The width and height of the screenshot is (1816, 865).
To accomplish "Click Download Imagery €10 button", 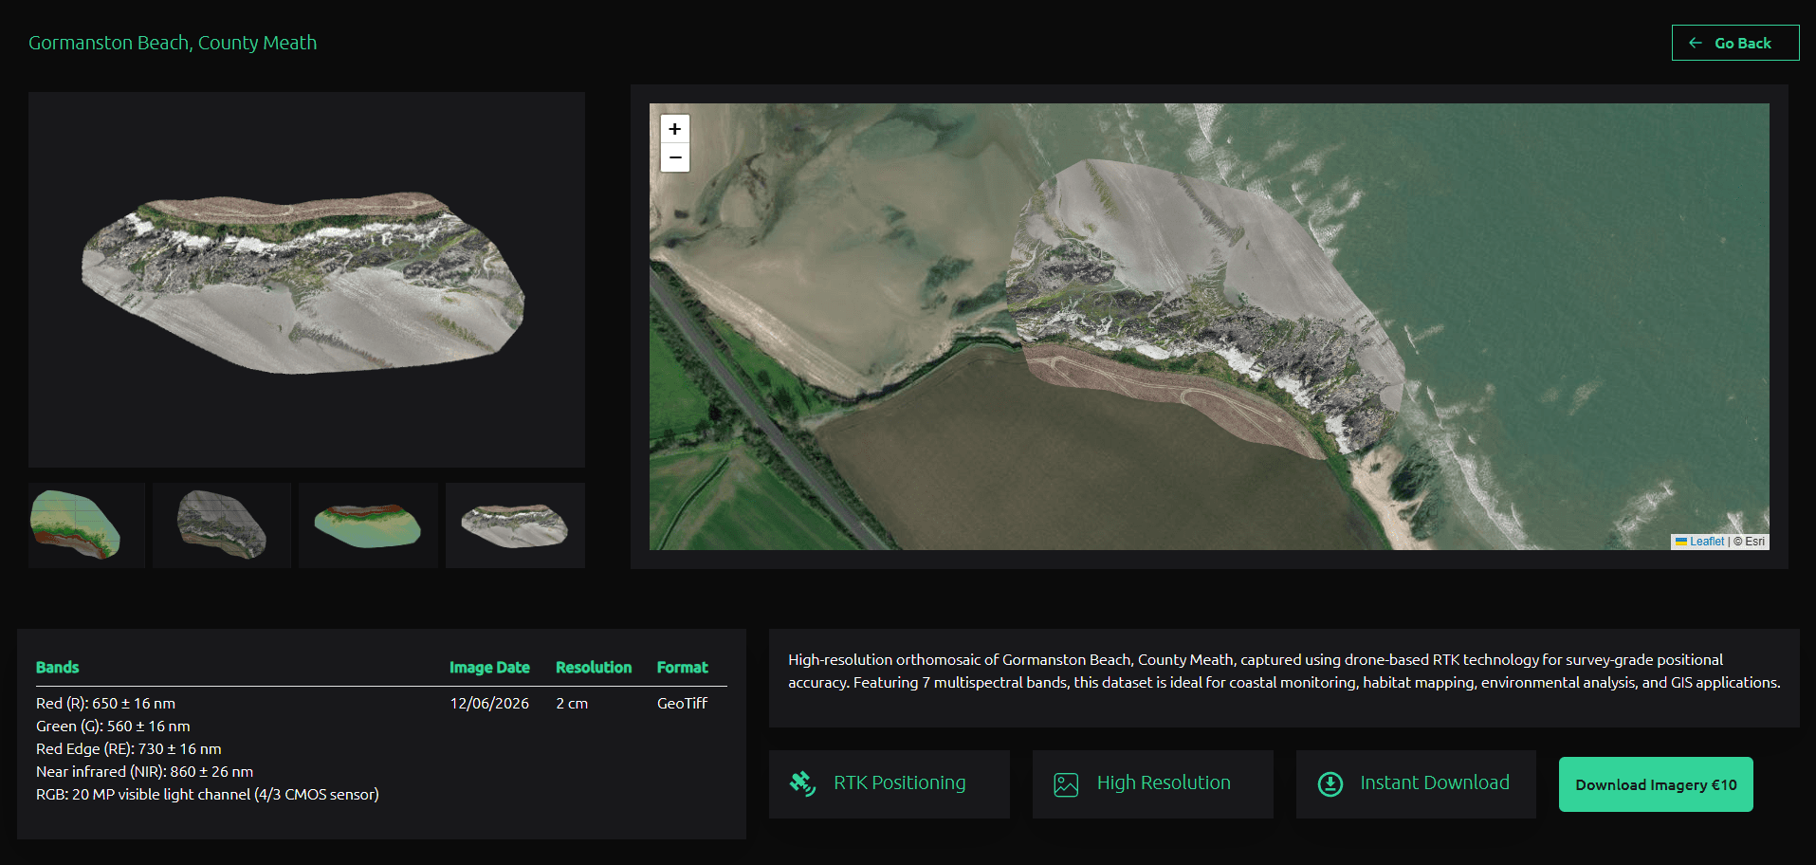I will (1656, 784).
